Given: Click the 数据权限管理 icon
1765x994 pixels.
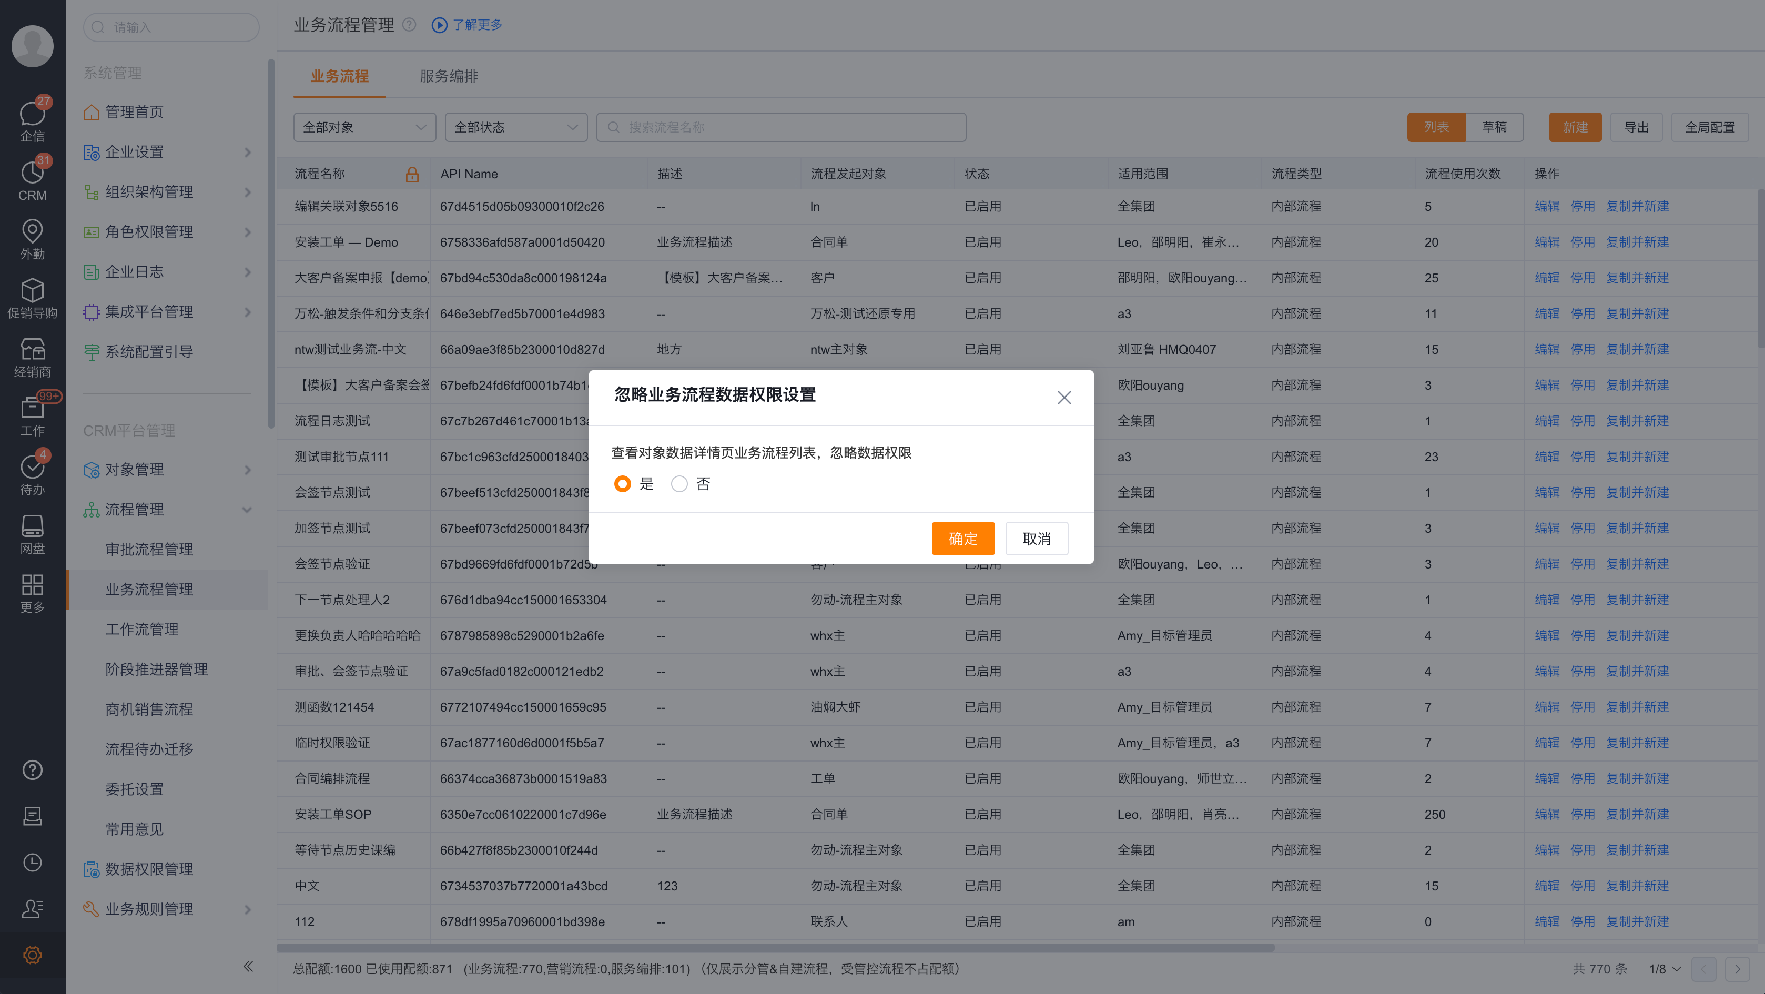Looking at the screenshot, I should [91, 869].
